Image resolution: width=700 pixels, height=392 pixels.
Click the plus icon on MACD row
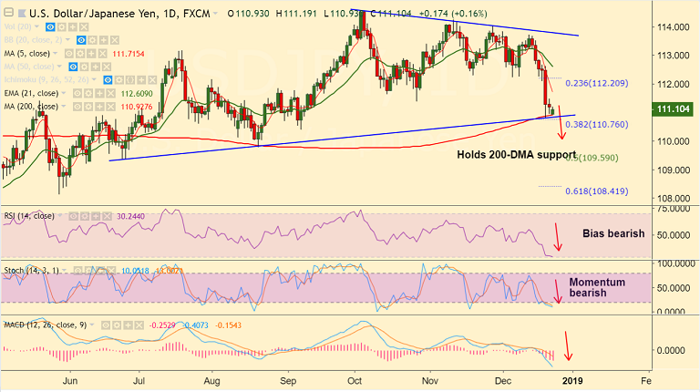[128, 325]
